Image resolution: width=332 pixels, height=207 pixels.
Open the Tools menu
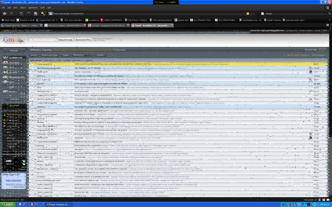(42, 8)
